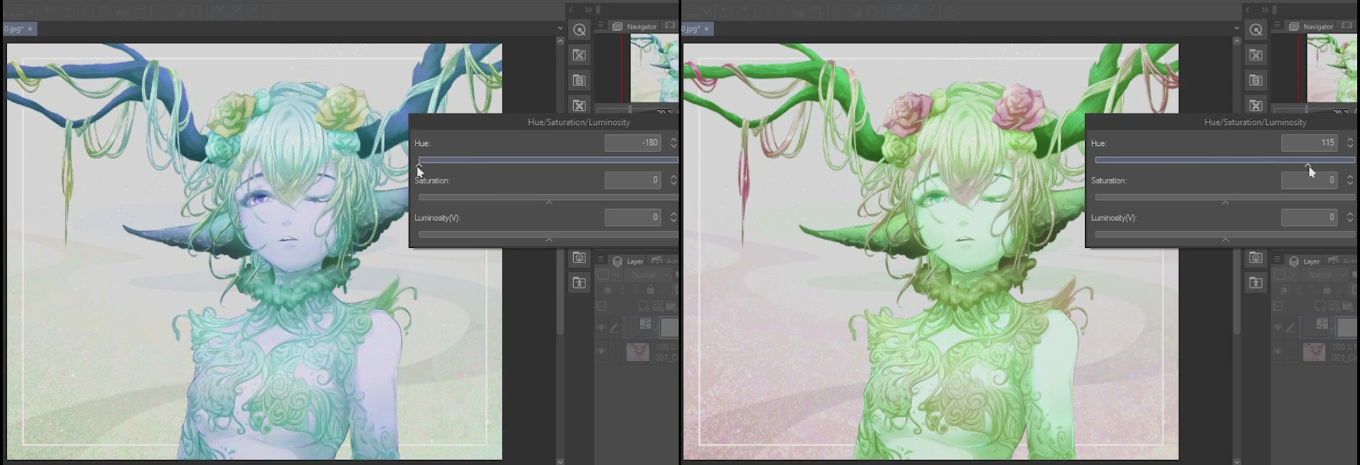Screen dimensions: 1360x465
Task: Click the figure folder icon, left window
Action: 579,282
